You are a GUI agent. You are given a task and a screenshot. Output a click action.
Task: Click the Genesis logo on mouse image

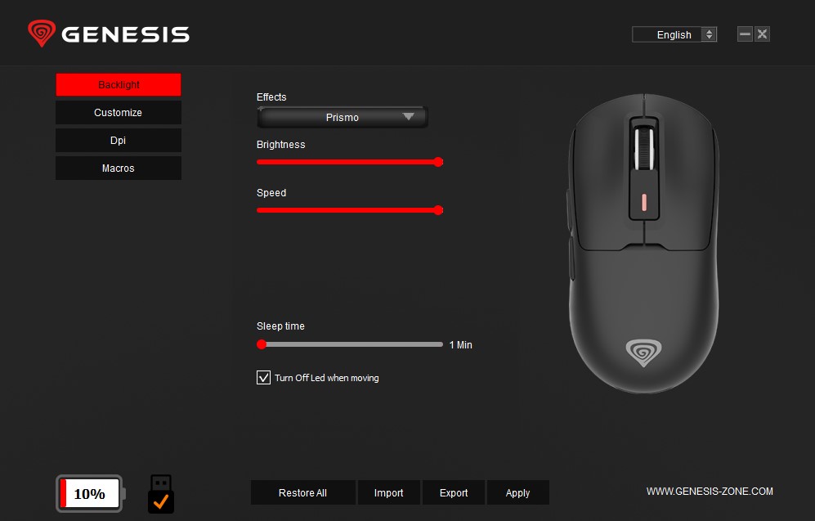[643, 353]
